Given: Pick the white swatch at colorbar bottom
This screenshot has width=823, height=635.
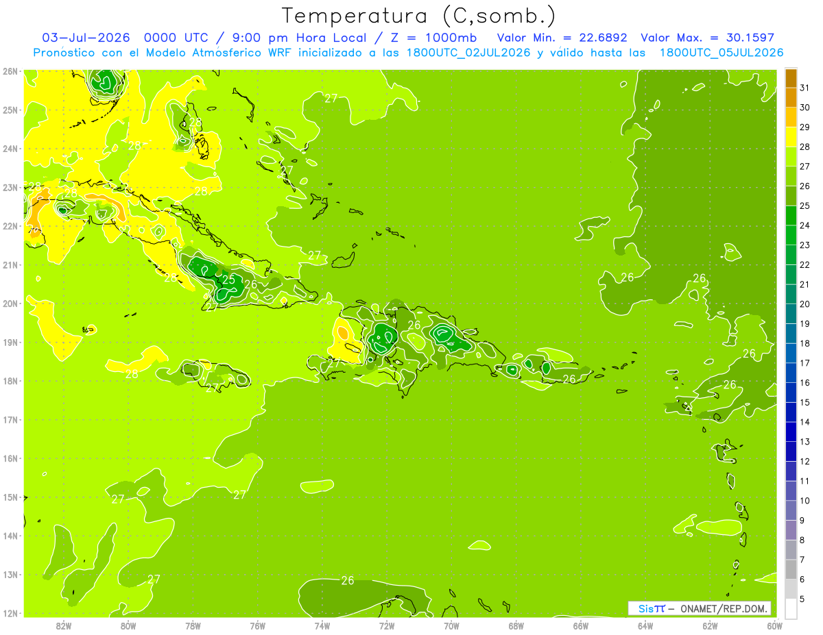Looking at the screenshot, I should (791, 608).
